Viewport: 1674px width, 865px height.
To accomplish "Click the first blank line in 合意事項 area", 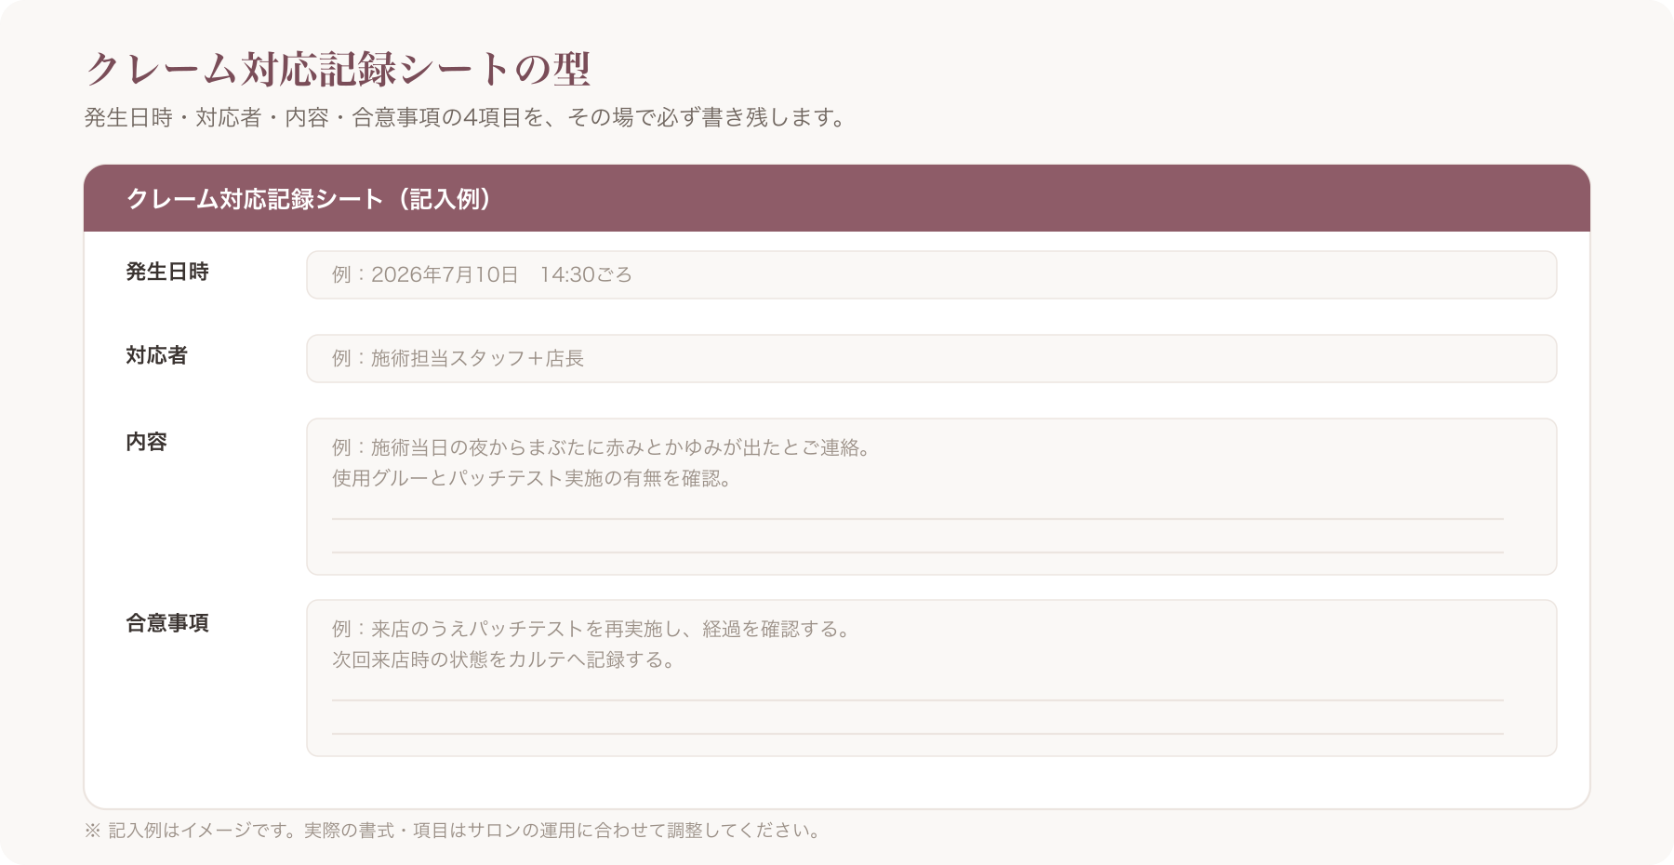I will tap(918, 700).
